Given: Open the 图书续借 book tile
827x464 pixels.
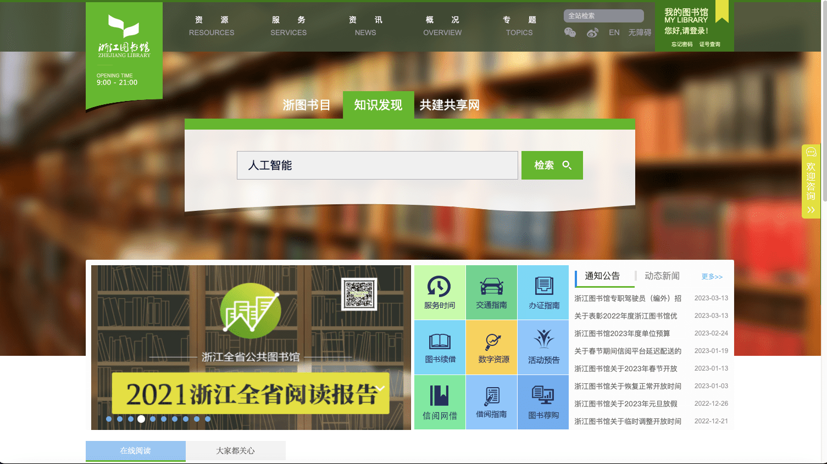Looking at the screenshot, I should (x=440, y=347).
